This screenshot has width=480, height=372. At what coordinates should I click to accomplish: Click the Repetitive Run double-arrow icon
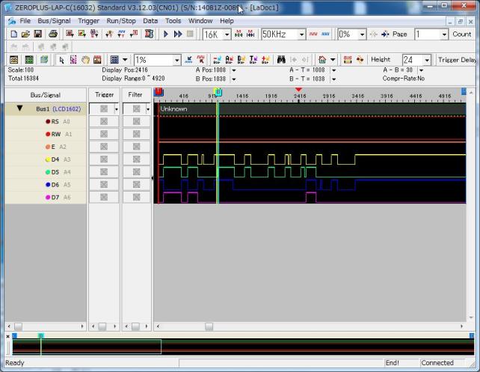tap(178, 34)
